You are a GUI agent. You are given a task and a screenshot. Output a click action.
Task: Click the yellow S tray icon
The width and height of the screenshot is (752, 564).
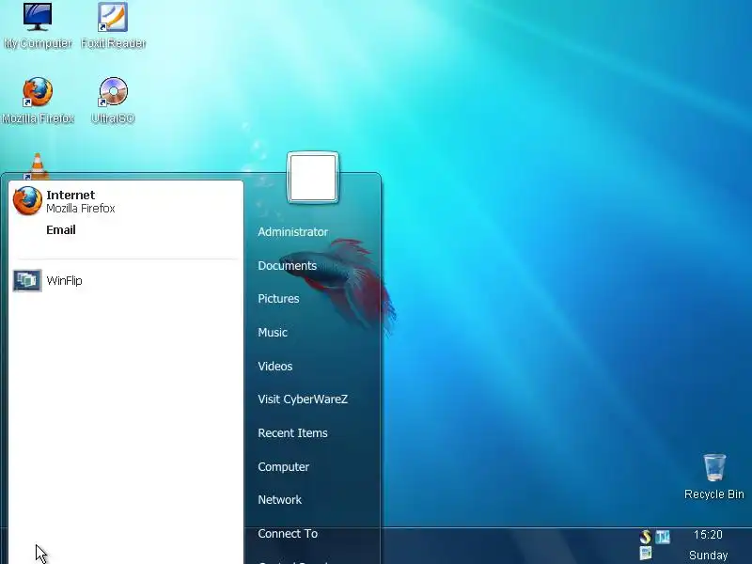tap(646, 537)
